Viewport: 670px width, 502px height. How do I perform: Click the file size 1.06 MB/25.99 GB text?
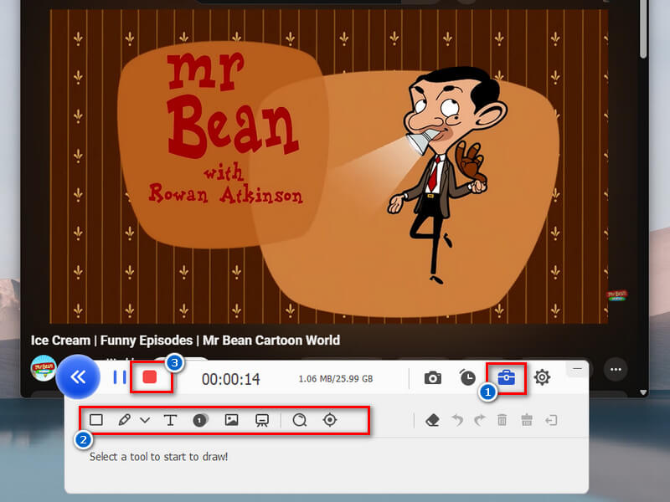pos(336,379)
